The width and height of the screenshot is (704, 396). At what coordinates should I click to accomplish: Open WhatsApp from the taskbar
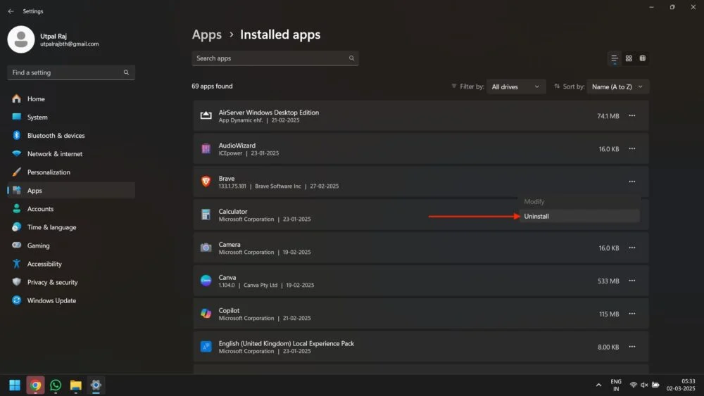tap(56, 385)
